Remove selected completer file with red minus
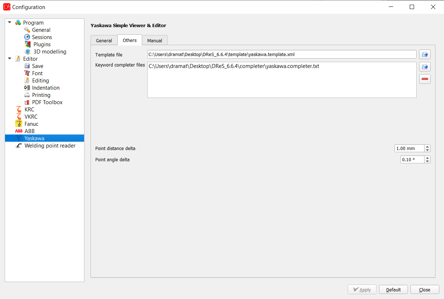 (x=425, y=79)
